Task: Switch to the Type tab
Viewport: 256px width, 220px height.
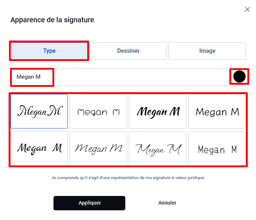Action: tap(49, 51)
